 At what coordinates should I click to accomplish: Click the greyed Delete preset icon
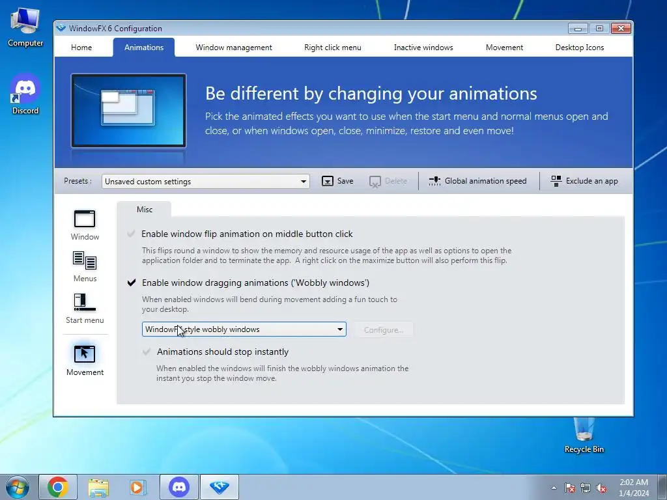pos(375,182)
